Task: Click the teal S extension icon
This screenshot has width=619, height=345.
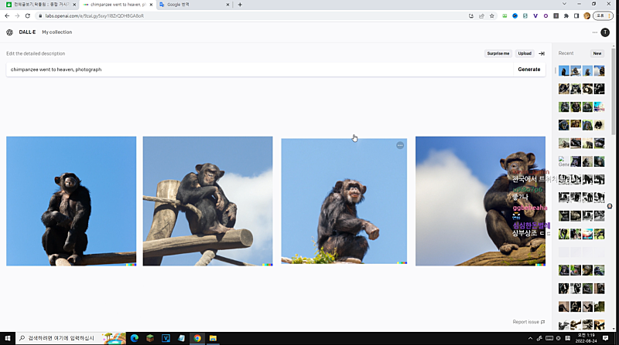Action: click(x=525, y=15)
